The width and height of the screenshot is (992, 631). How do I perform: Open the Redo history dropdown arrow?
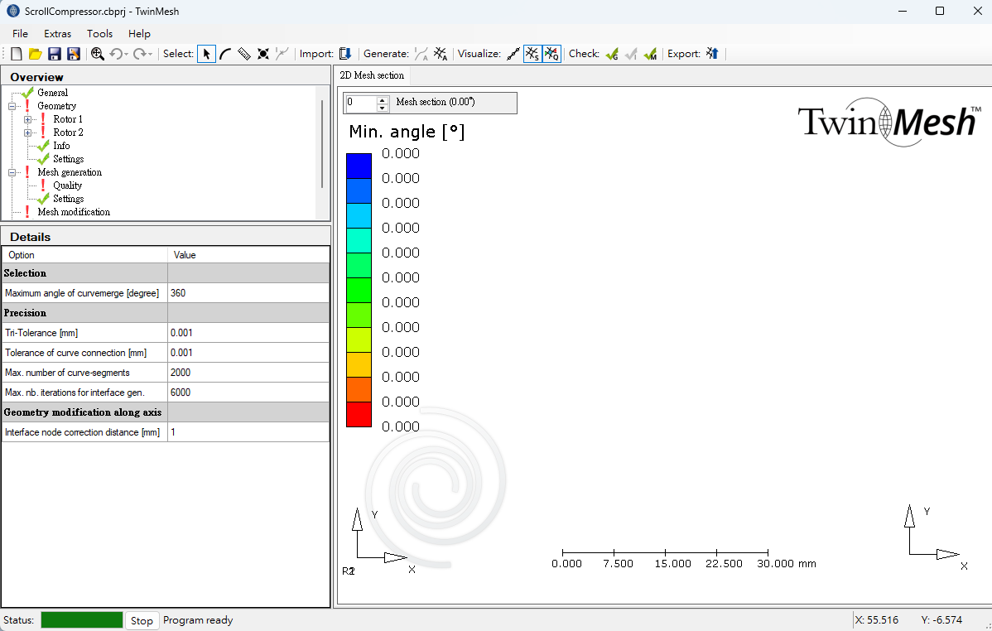click(150, 55)
